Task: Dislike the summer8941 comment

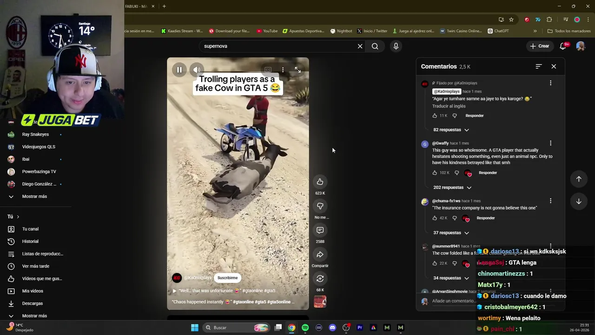Action: [455, 263]
